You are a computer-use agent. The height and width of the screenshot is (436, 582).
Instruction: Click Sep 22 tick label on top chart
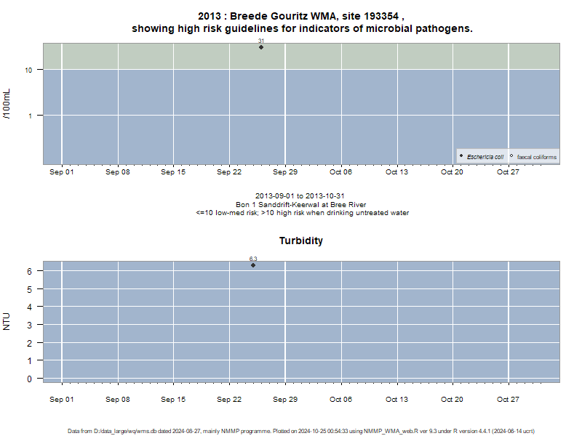click(229, 172)
